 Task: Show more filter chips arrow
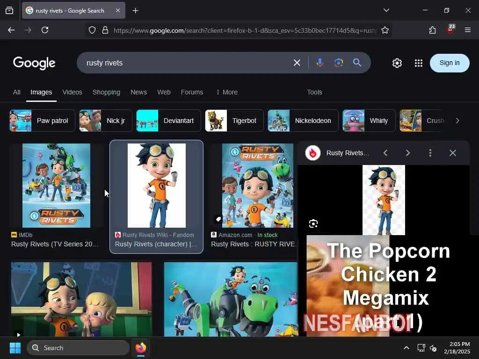click(457, 121)
